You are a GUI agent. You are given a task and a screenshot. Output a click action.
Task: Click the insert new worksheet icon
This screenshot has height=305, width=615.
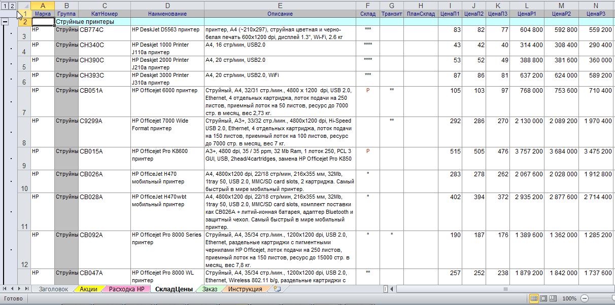tap(277, 289)
